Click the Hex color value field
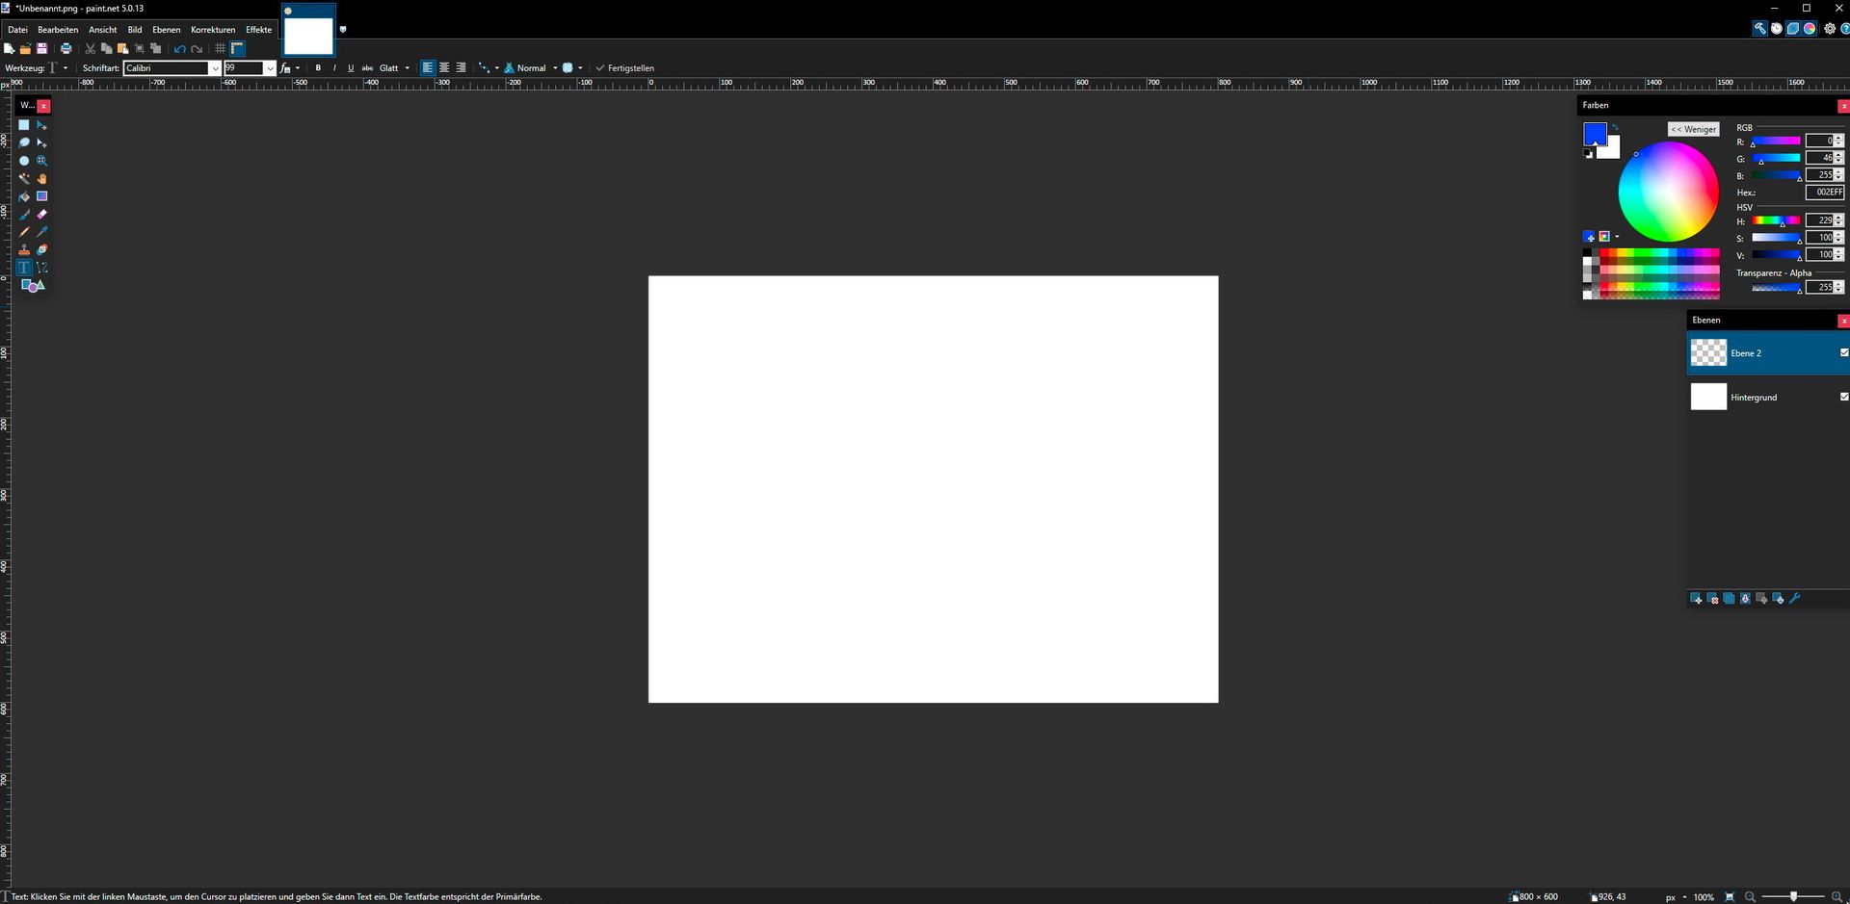The image size is (1850, 904). point(1823,193)
